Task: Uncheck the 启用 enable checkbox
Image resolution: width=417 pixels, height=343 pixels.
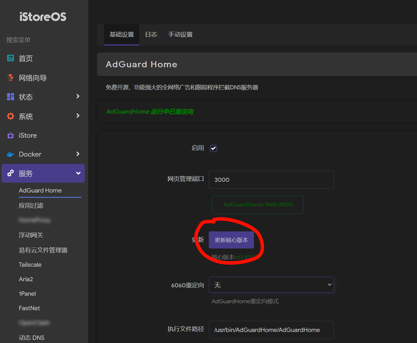Action: [213, 148]
